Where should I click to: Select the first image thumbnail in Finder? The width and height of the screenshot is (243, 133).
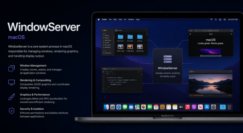120,47
